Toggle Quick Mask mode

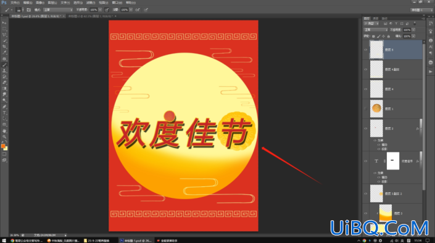coord(4,154)
